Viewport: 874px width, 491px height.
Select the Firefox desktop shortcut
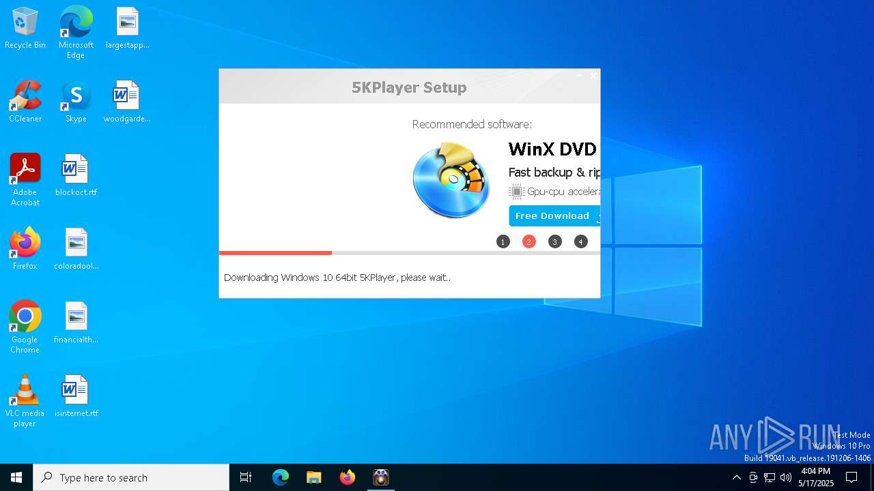click(25, 250)
